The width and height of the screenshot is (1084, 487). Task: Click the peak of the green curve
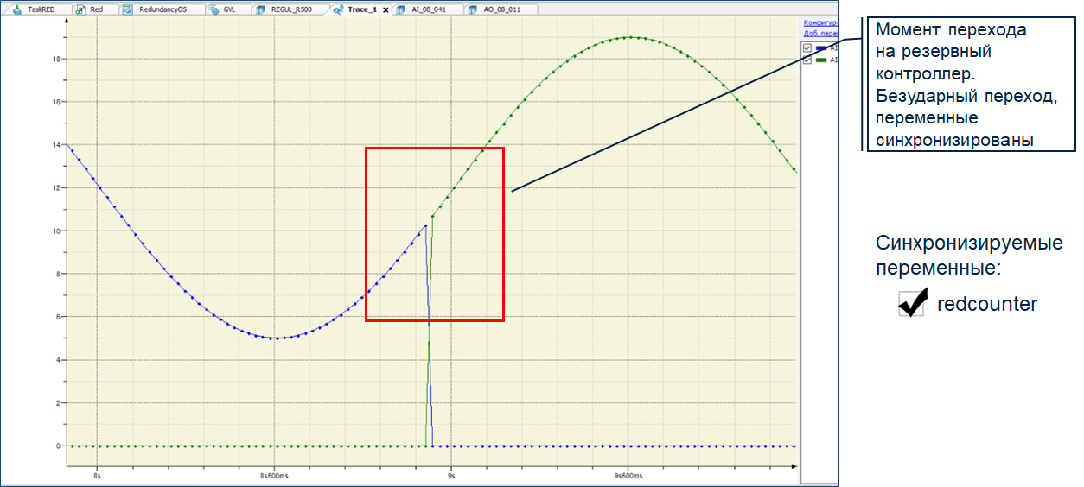pyautogui.click(x=630, y=37)
